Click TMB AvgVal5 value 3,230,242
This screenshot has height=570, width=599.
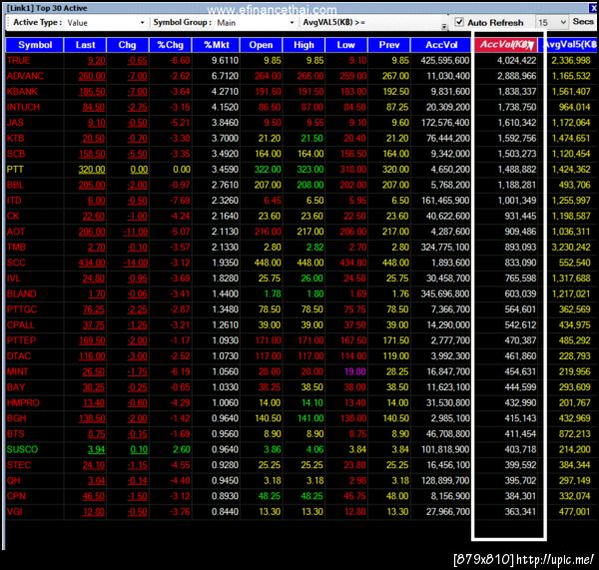click(x=571, y=248)
